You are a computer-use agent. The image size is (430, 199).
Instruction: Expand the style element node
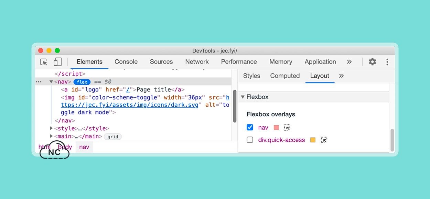tap(51, 128)
